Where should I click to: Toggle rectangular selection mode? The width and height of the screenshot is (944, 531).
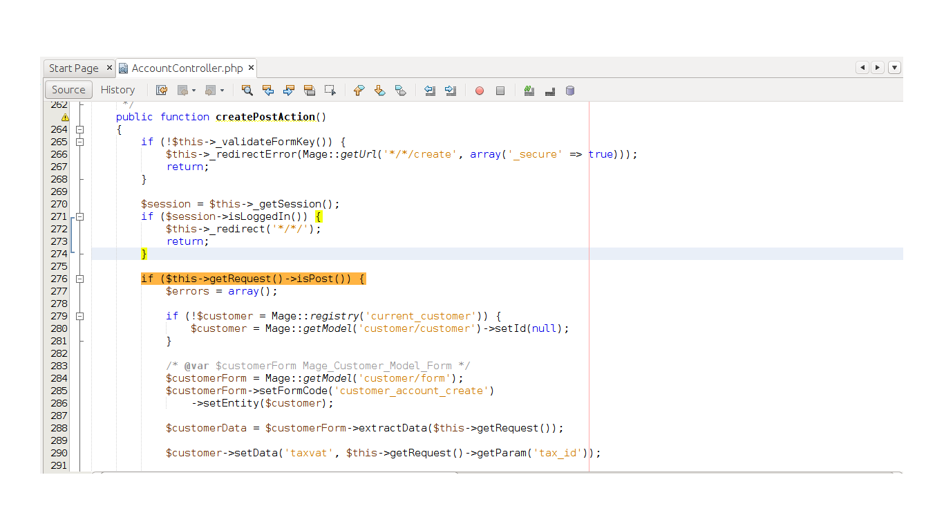tap(330, 90)
